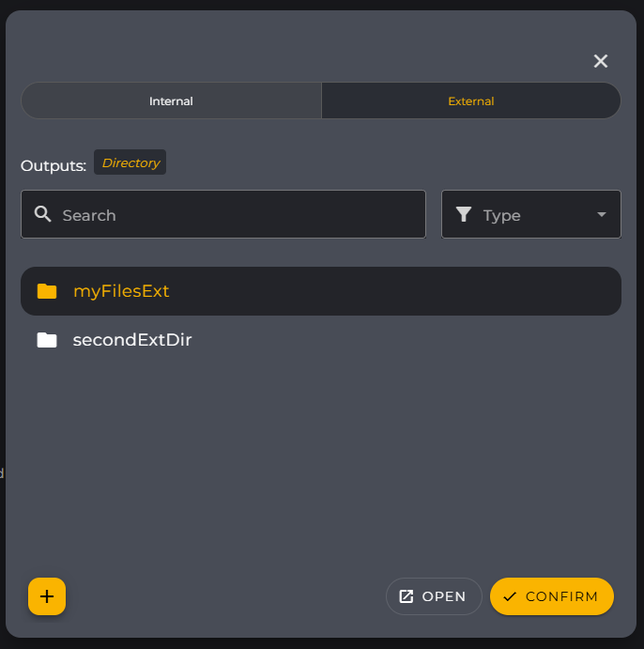Click the yellow CONFIRM button
The width and height of the screenshot is (644, 649).
(x=552, y=596)
